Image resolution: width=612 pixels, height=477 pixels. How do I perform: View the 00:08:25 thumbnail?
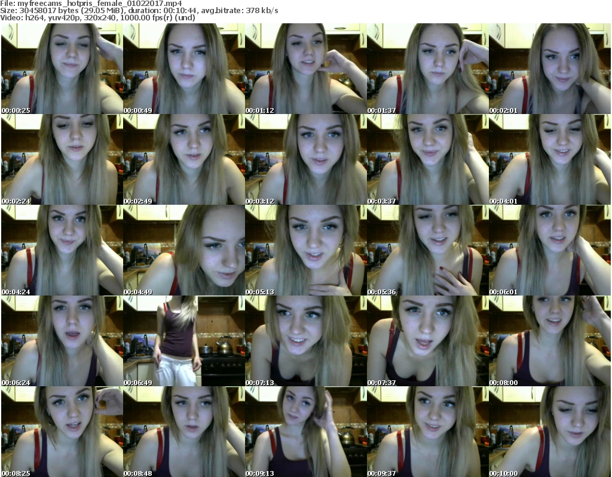tap(62, 432)
